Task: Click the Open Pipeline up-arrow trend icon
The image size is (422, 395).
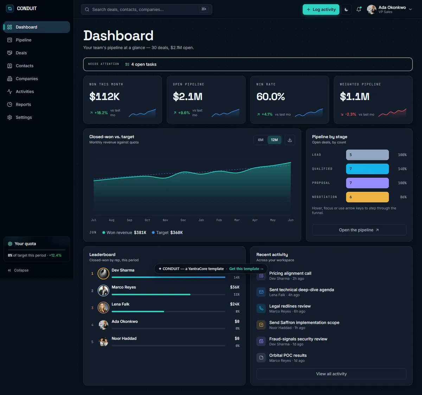Action: point(175,113)
